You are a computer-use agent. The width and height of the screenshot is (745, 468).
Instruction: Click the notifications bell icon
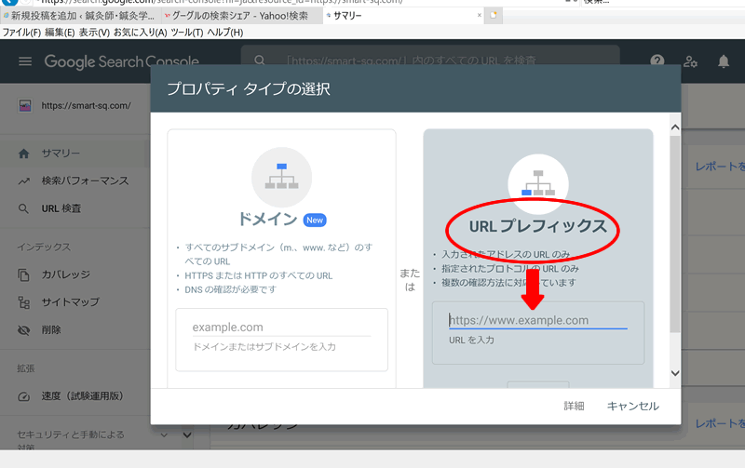click(x=724, y=61)
